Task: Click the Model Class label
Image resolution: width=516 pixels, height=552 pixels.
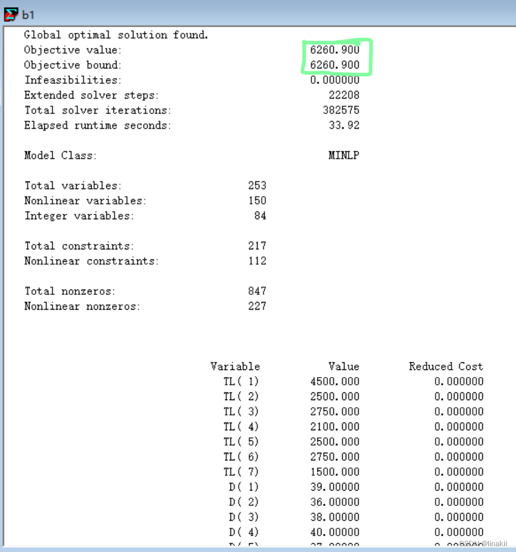Action: 60,155
